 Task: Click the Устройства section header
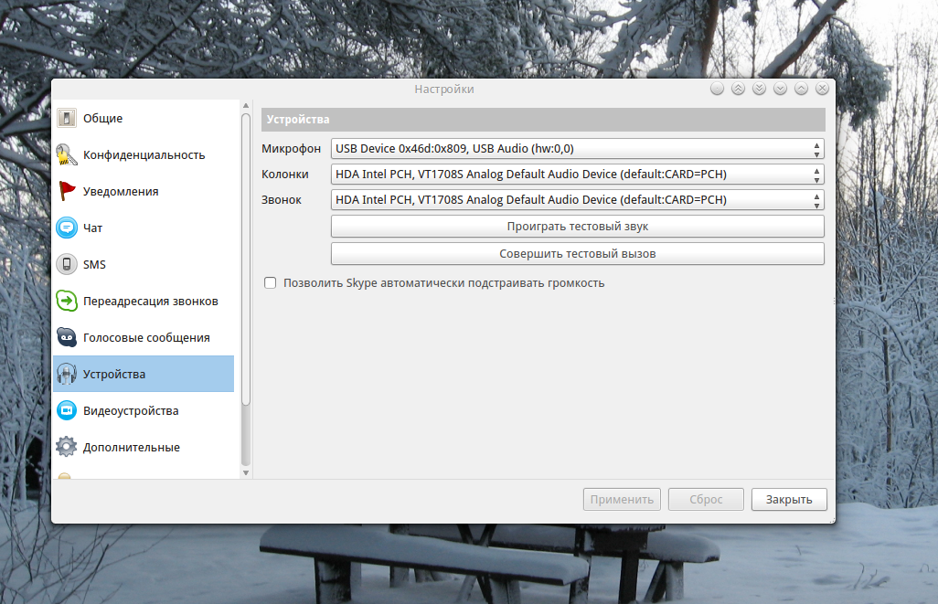pyautogui.click(x=543, y=119)
